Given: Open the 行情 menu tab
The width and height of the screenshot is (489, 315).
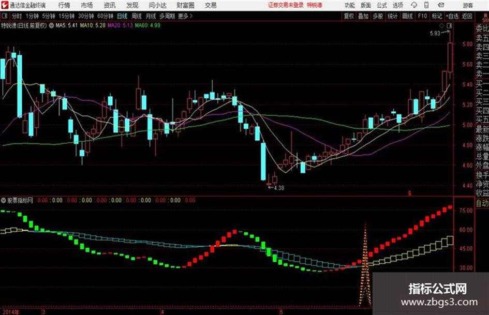Looking at the screenshot, I should tap(64, 5).
